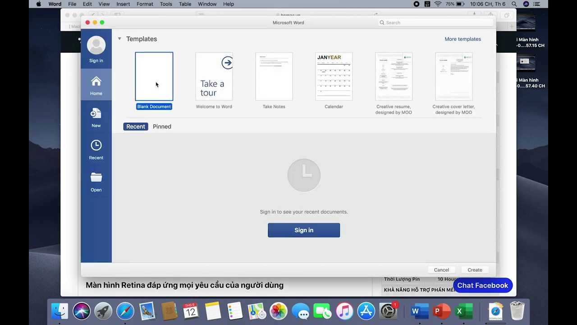Open FaceTime from the Dock
Viewport: 577px width, 325px height.
[x=322, y=311]
